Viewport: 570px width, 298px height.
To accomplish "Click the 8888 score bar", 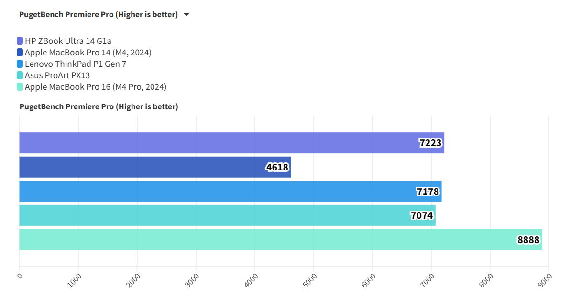I will pos(280,239).
